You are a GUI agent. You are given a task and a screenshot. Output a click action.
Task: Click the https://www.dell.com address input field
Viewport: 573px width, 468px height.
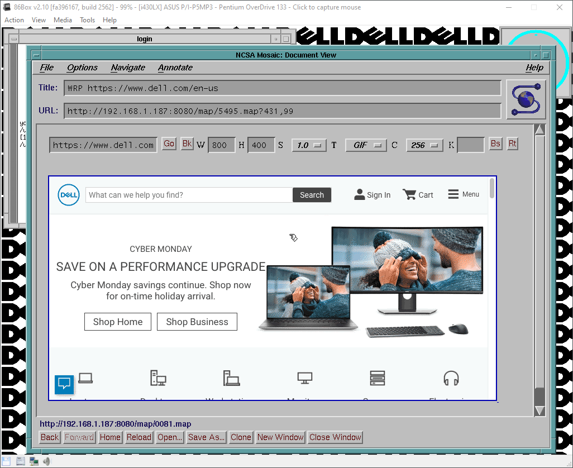point(103,145)
